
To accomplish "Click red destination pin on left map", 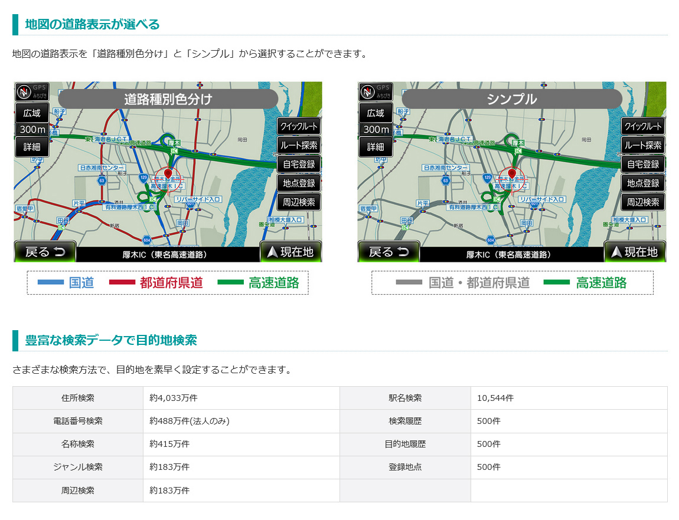I will pos(168,174).
